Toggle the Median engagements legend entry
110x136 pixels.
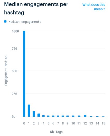pyautogui.click(x=23, y=22)
